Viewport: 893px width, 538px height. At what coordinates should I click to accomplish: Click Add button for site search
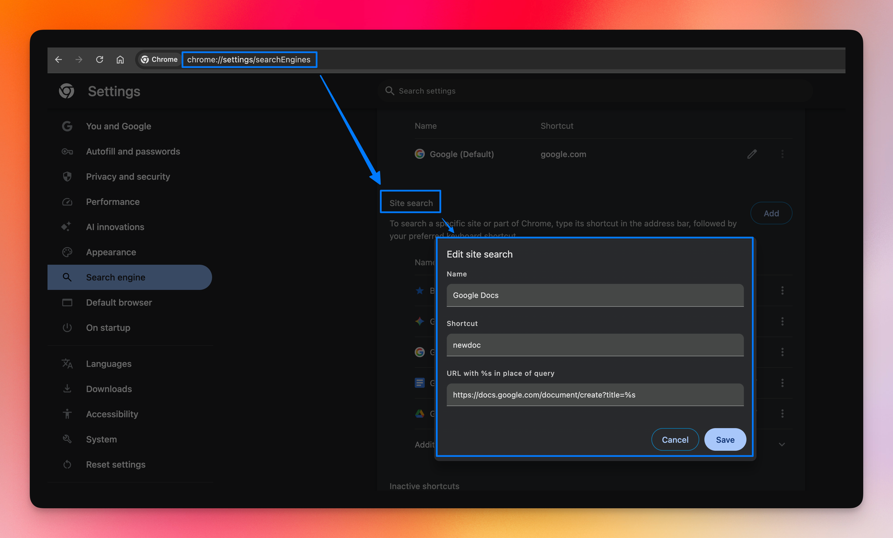click(771, 213)
